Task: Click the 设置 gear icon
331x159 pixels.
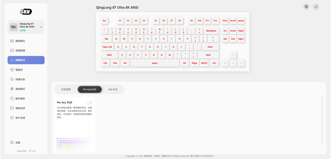Action: click(x=12, y=142)
